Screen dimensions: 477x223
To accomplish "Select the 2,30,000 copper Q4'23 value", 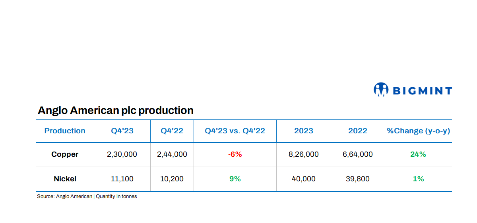I will coord(122,154).
